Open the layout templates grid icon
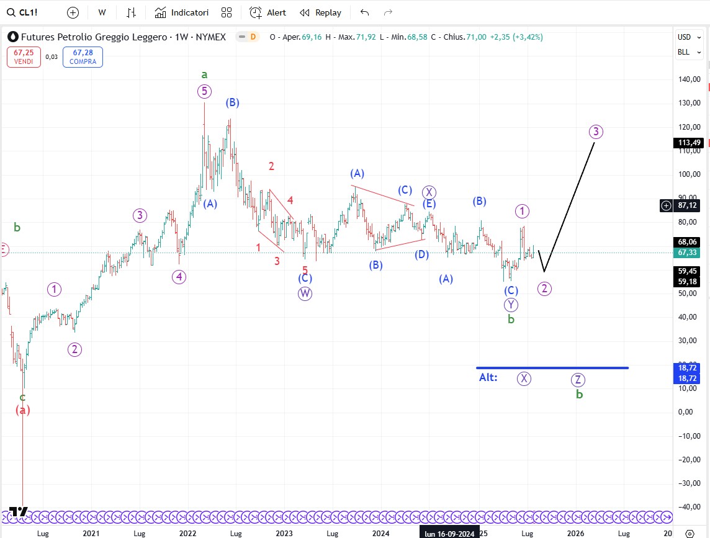The image size is (710, 538). tap(227, 12)
